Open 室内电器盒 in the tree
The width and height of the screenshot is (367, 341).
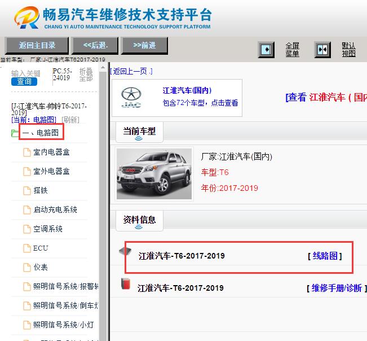(51, 152)
